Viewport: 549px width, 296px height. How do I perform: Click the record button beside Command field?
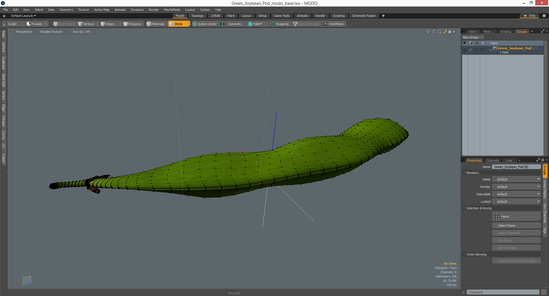tap(544, 292)
